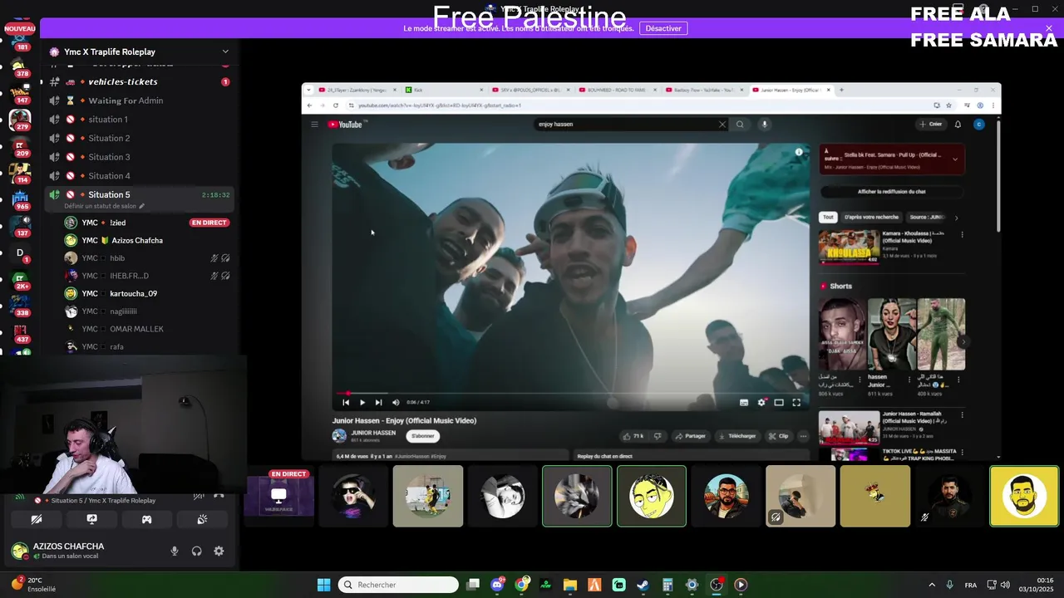This screenshot has width=1064, height=598.
Task: Toggle noise suppression icon in voice panel
Action: [x=199, y=496]
